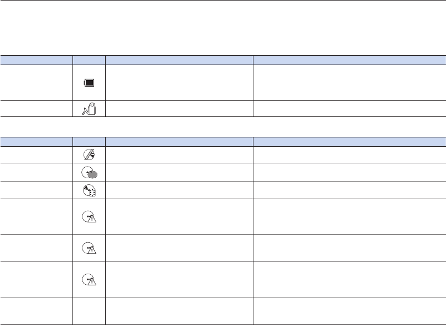
Task: Click the lowest disc warning triangle icon
Action: [89, 279]
